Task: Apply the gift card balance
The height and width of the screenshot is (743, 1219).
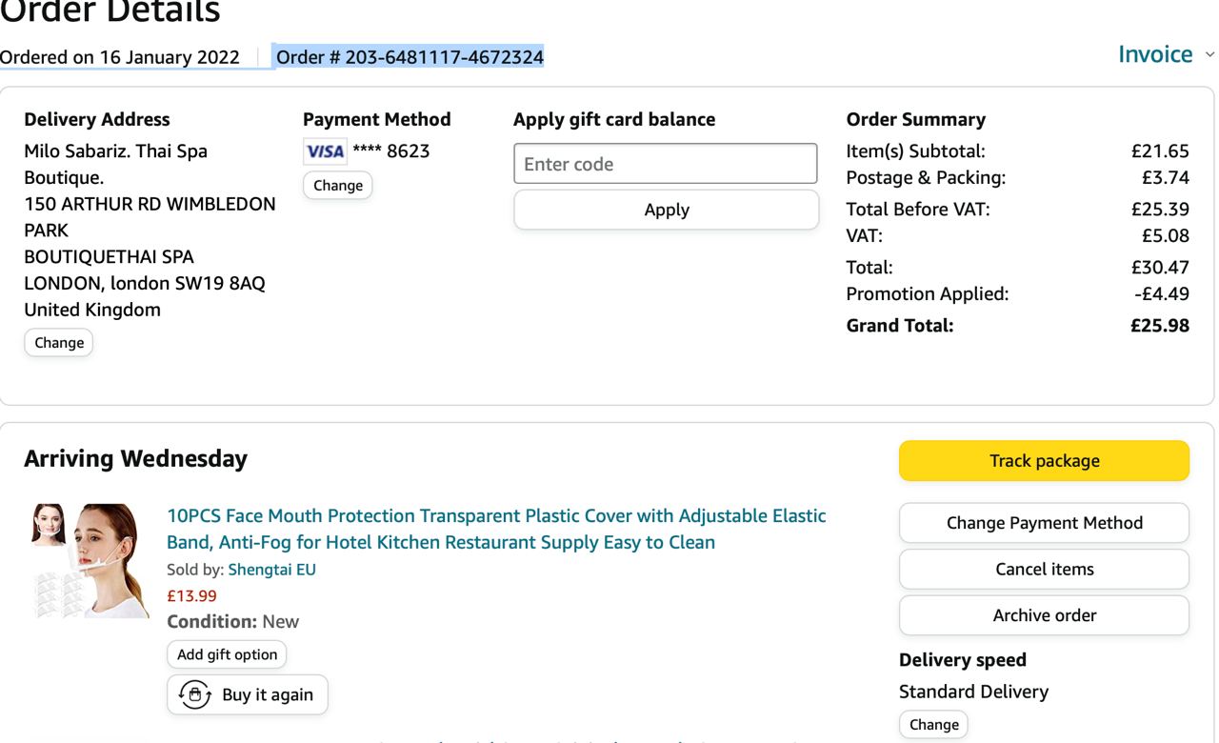Action: click(666, 210)
